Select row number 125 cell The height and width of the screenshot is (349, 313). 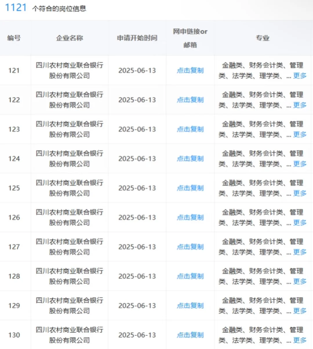(x=14, y=188)
